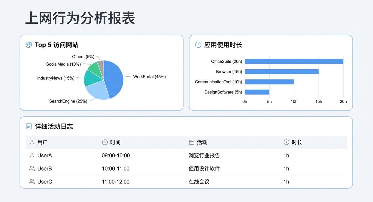Click the clock icon in the 时长 header
Image resolution: width=373 pixels, height=202 pixels.
click(286, 142)
